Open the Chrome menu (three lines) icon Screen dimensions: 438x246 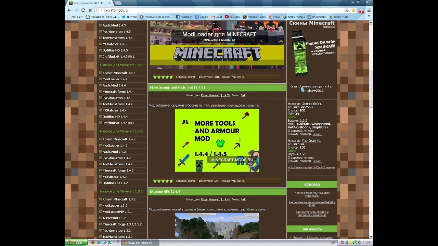coord(369,10)
